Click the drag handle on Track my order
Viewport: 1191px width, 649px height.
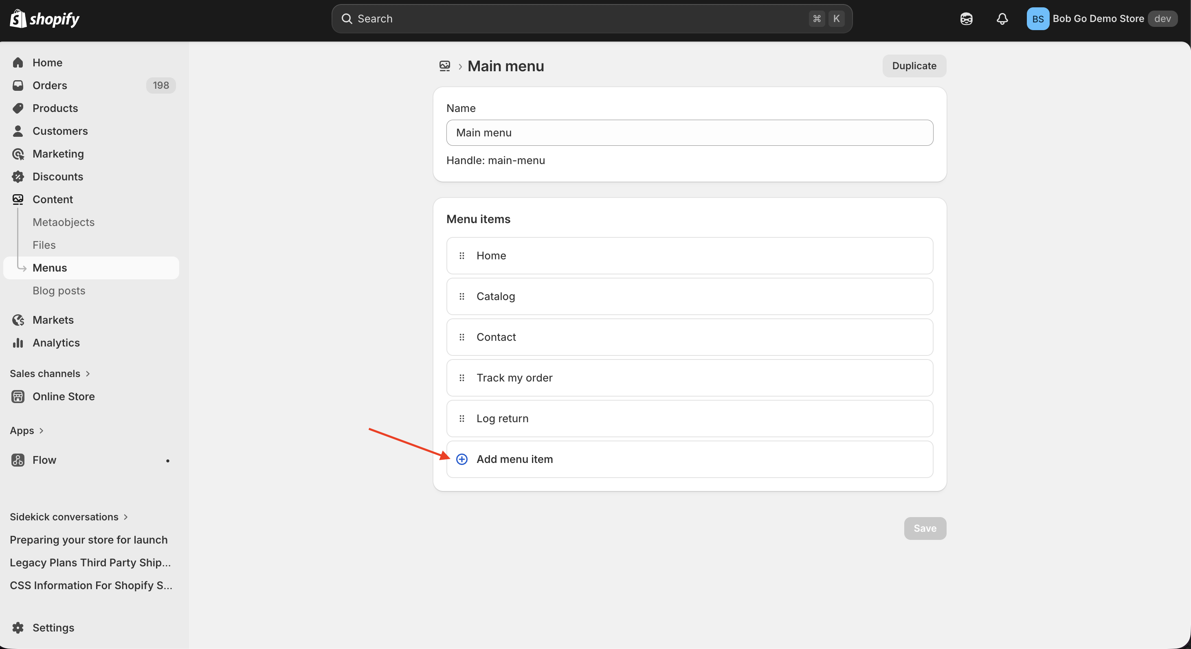pyautogui.click(x=461, y=378)
